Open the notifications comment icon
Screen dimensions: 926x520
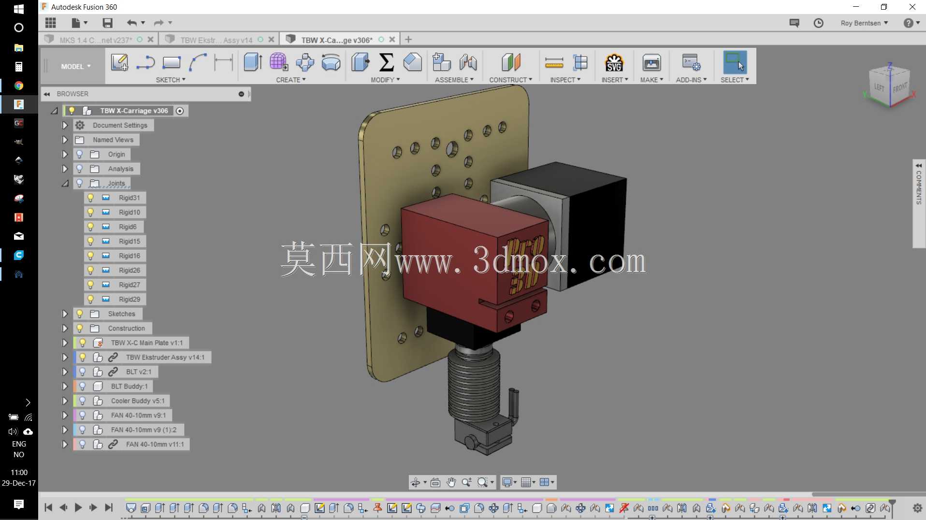point(794,23)
